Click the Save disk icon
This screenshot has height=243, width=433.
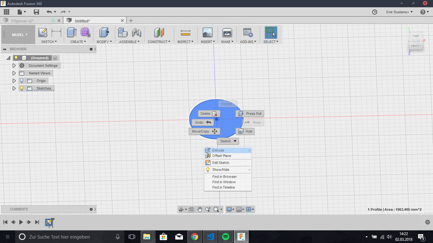point(36,12)
